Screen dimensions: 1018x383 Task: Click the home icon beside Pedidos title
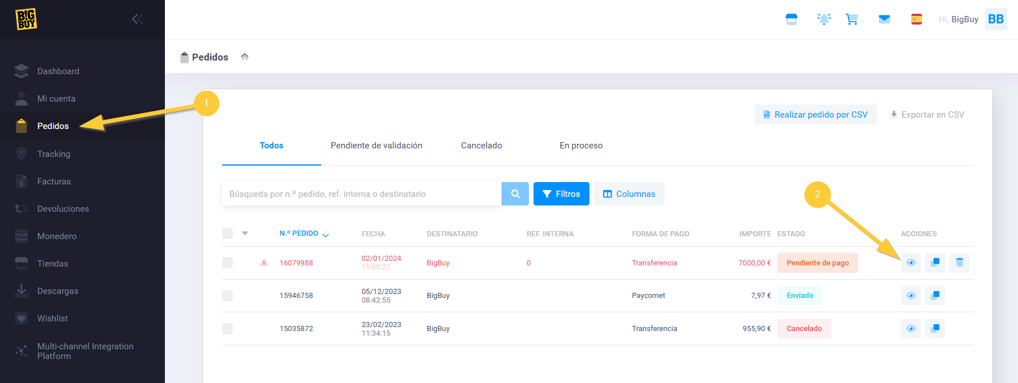click(x=245, y=57)
